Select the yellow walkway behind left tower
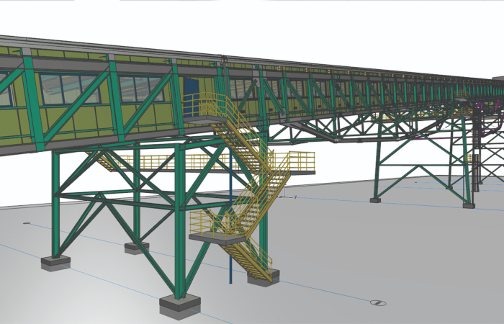Screen dimensions: 504x324 [144, 163]
